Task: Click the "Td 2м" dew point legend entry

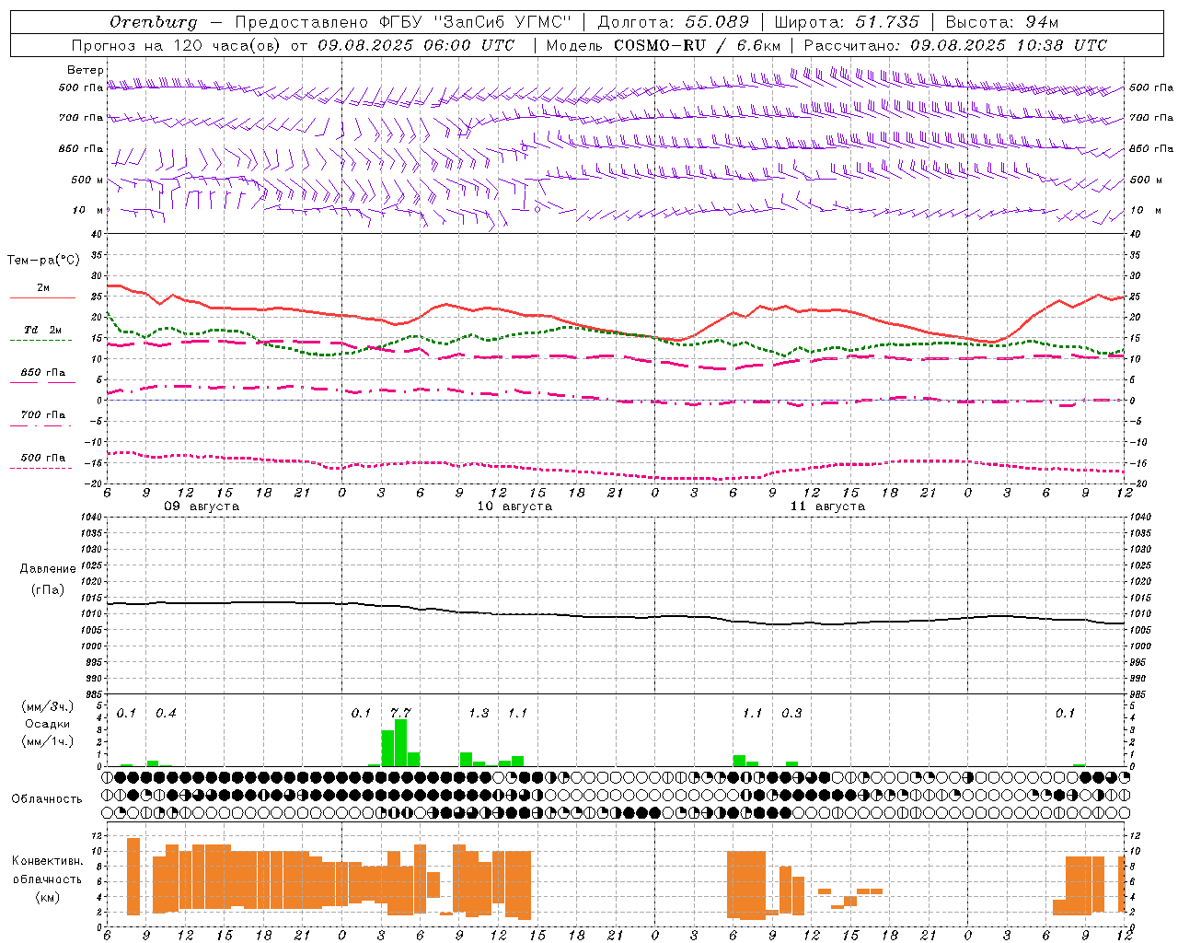Action: tap(42, 330)
